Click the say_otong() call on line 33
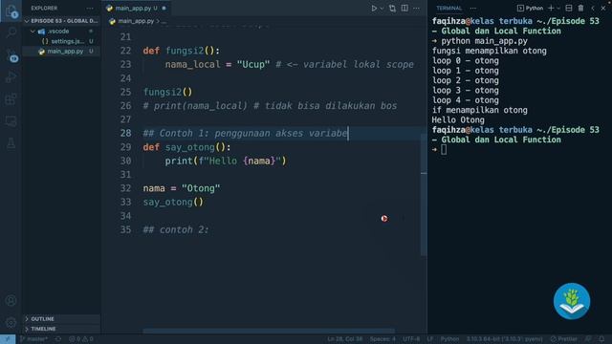The width and height of the screenshot is (612, 344). pos(173,202)
